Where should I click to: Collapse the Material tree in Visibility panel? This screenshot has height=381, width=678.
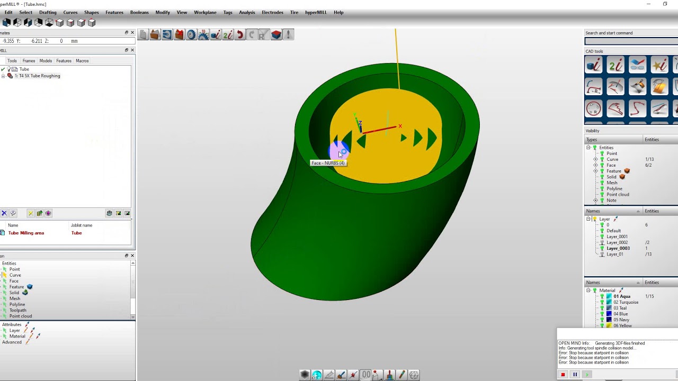coord(588,291)
